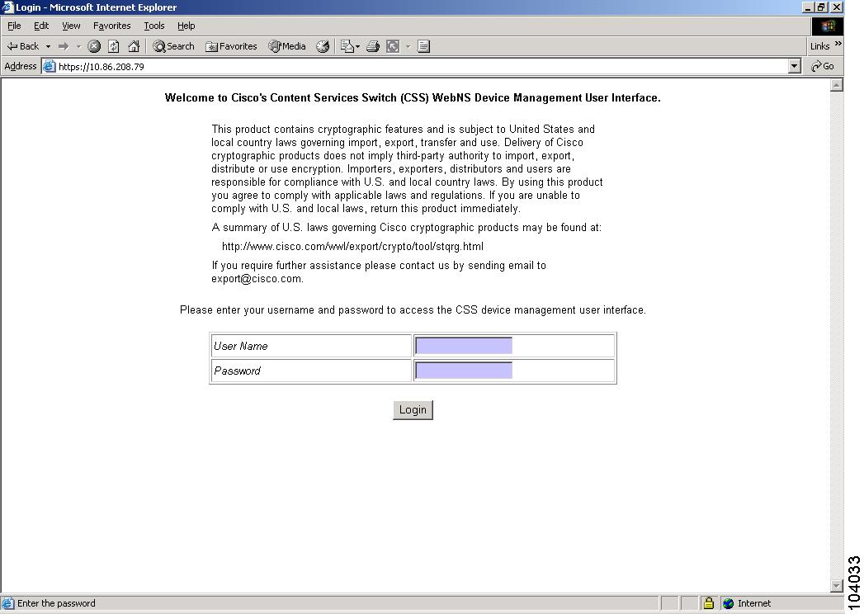Click the Print toolbar icon
The height and width of the screenshot is (614, 864).
coord(373,46)
